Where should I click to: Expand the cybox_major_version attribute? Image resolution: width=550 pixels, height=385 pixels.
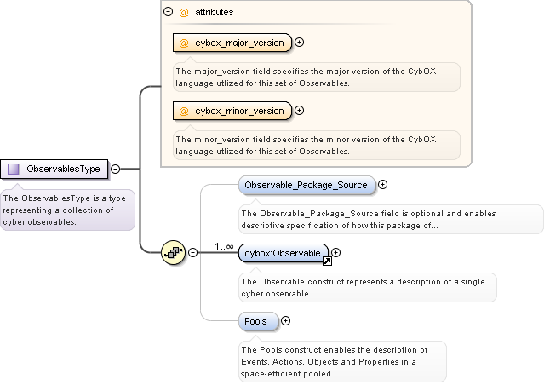point(299,43)
